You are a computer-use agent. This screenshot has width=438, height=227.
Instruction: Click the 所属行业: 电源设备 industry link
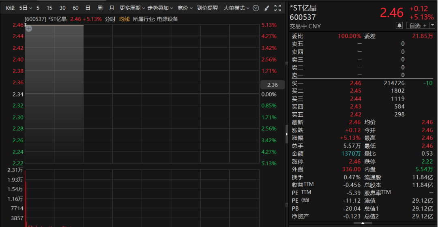155,19
